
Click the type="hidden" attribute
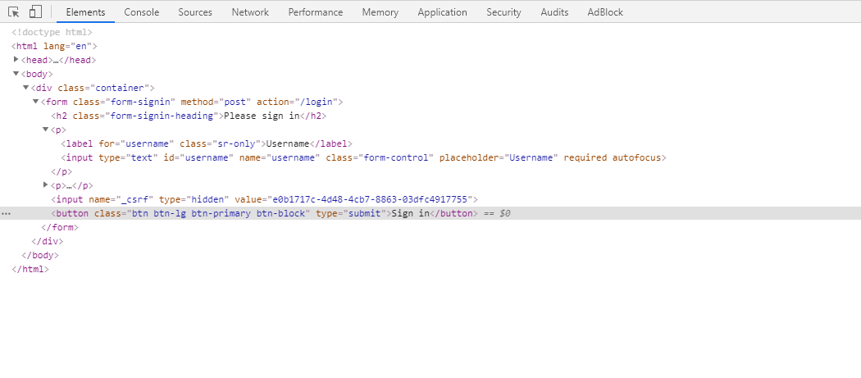pyautogui.click(x=194, y=199)
